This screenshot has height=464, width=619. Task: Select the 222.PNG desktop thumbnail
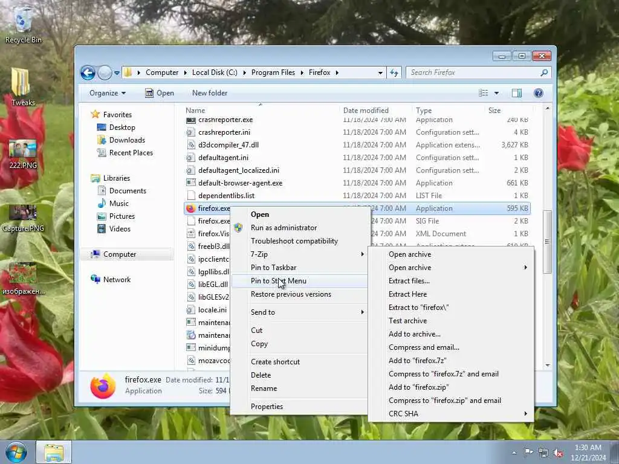click(23, 154)
